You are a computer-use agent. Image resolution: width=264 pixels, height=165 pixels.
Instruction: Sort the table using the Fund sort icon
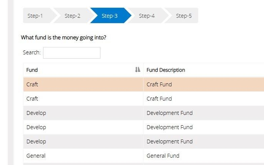coord(138,70)
